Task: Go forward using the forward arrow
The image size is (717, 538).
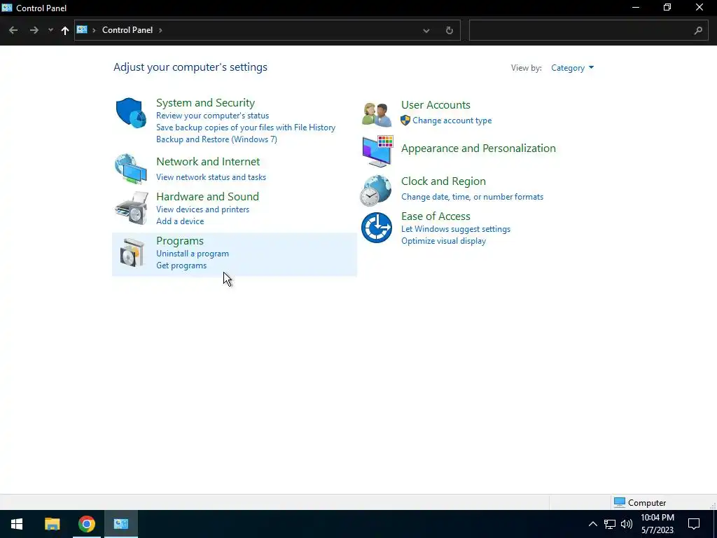Action: click(34, 30)
